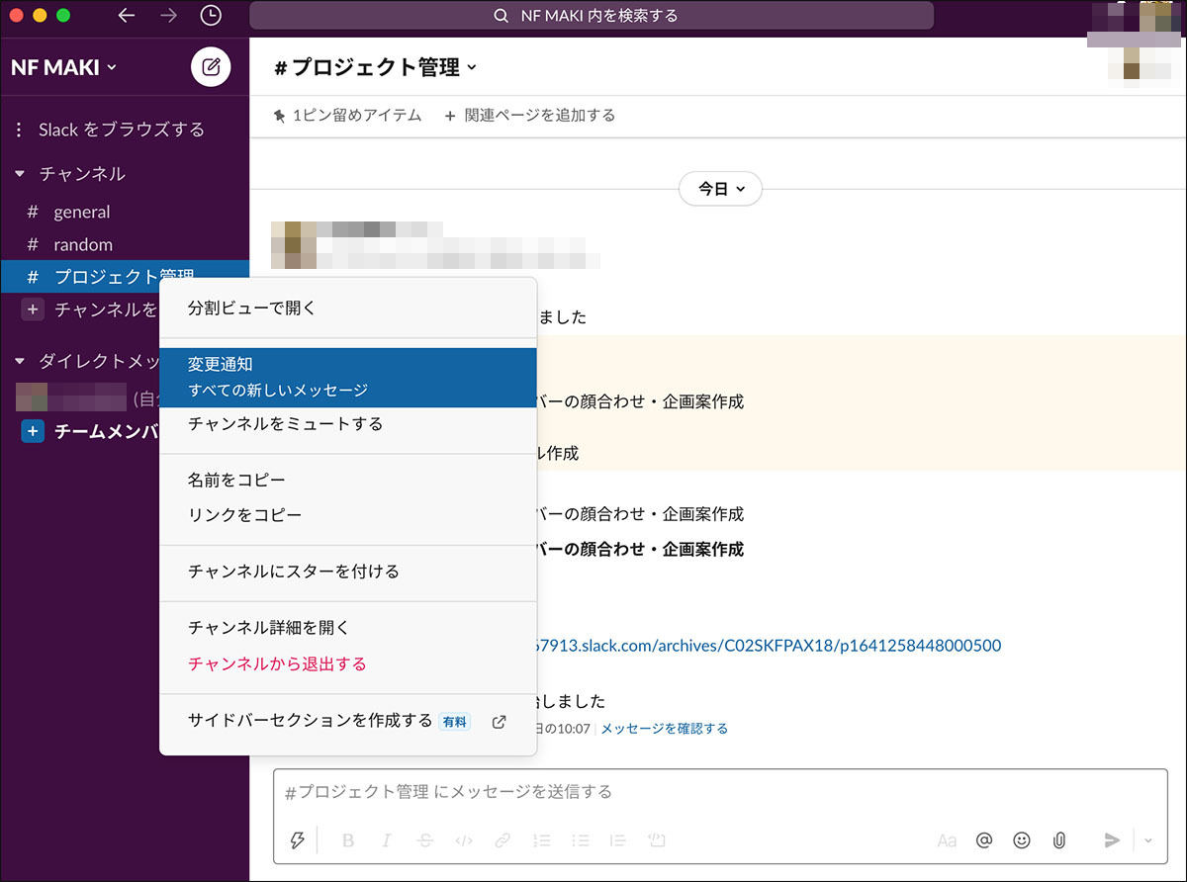Click 関連ページを追加する
Viewport: 1187px width, 882px height.
(530, 116)
